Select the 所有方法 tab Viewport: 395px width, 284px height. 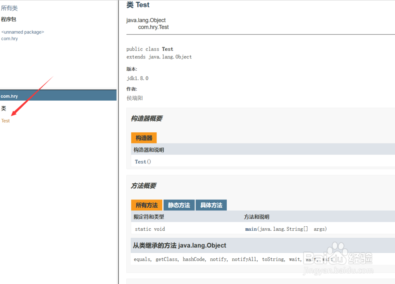(x=147, y=205)
